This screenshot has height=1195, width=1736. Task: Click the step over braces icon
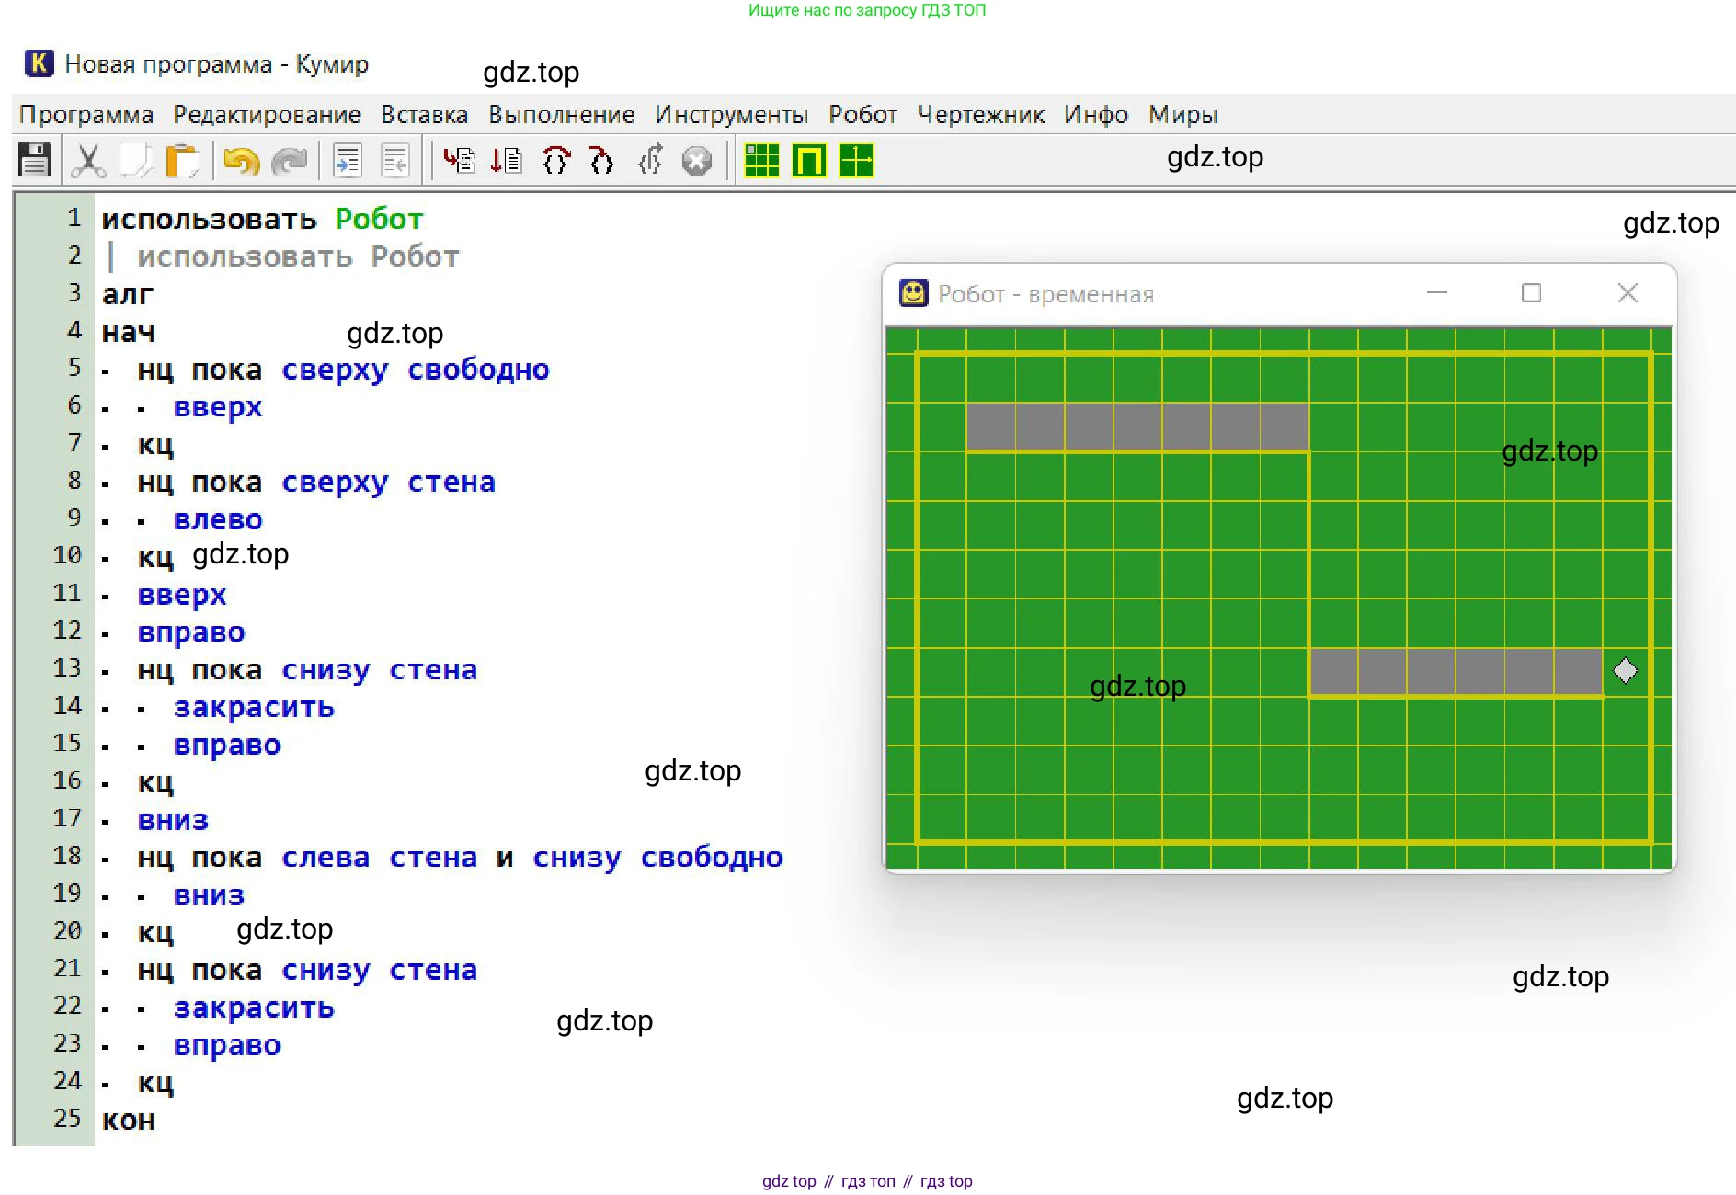click(x=556, y=161)
